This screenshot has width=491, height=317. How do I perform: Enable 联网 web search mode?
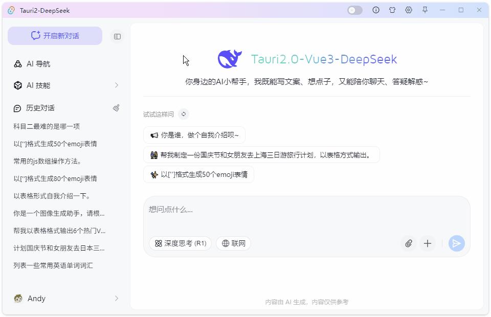(x=233, y=243)
